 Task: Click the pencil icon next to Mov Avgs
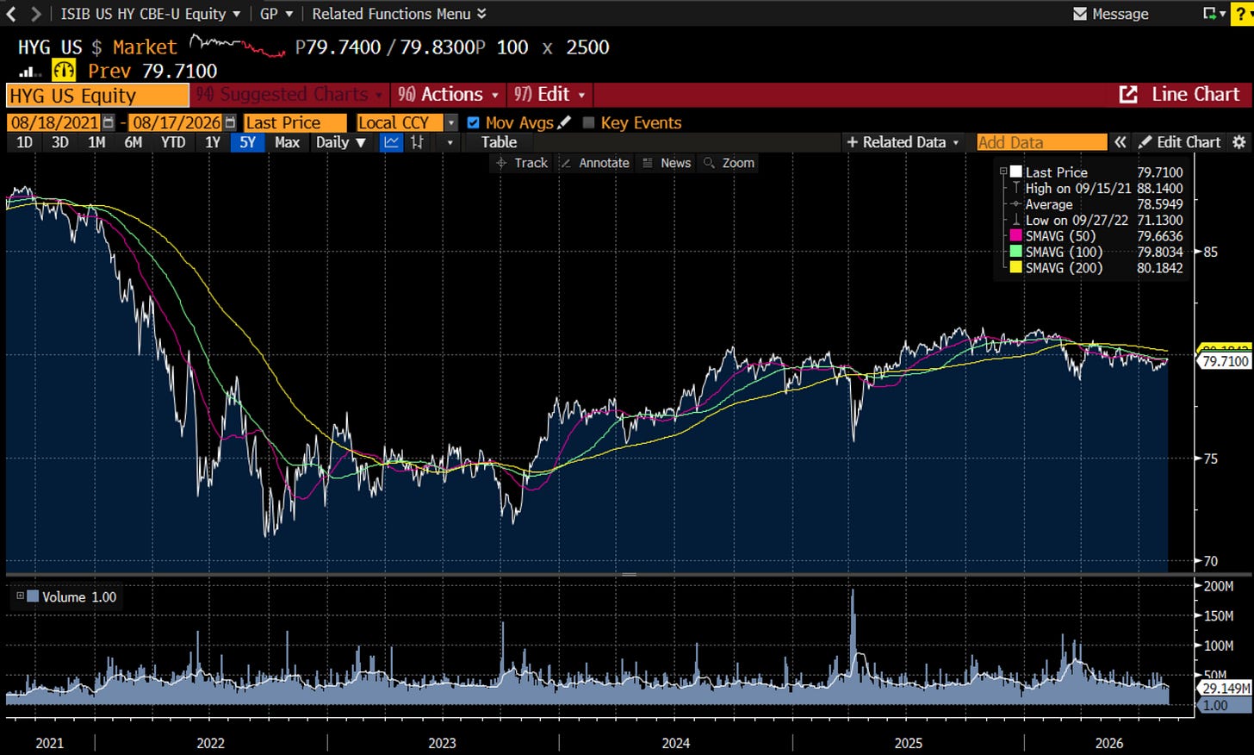coord(564,122)
